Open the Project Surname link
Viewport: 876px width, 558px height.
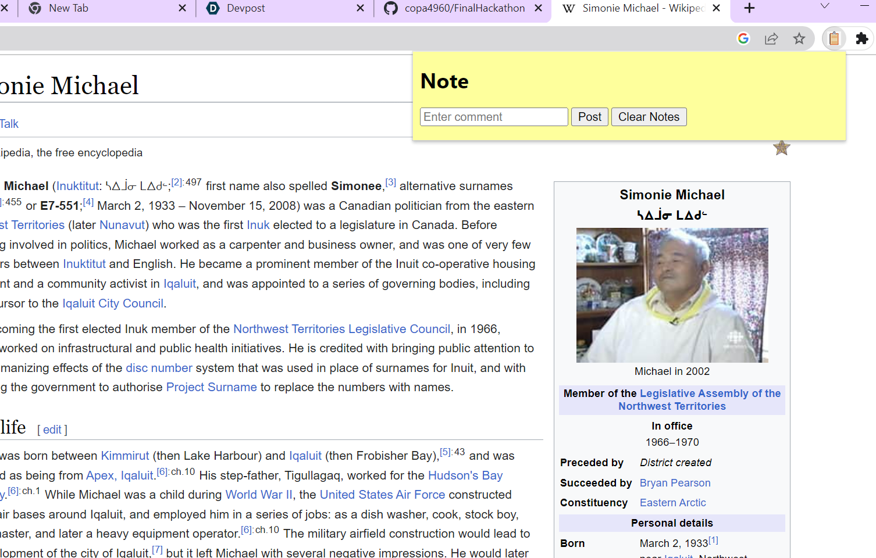(211, 387)
